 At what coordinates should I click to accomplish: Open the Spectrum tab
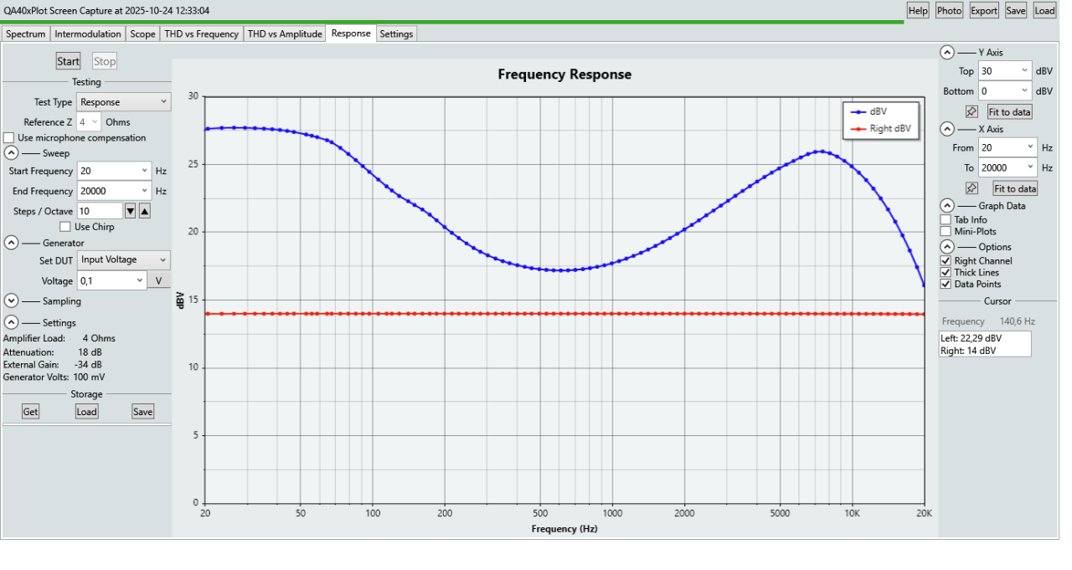tap(26, 34)
